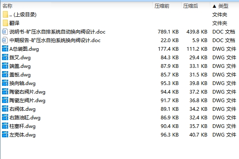Select the 端盖.dwg file name
This screenshot has width=239, height=159.
tap(20, 66)
